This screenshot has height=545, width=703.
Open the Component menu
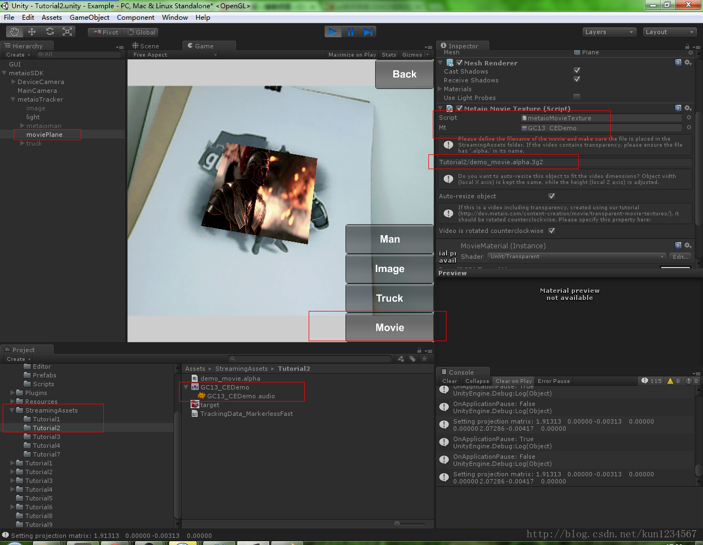point(136,18)
